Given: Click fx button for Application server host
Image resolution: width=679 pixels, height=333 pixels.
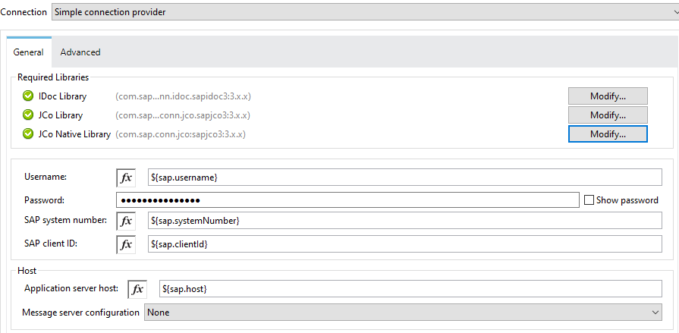Looking at the screenshot, I should click(x=137, y=290).
